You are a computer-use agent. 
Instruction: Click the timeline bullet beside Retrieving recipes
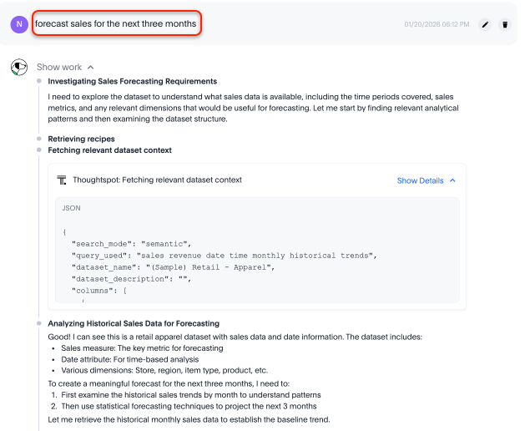pos(39,139)
